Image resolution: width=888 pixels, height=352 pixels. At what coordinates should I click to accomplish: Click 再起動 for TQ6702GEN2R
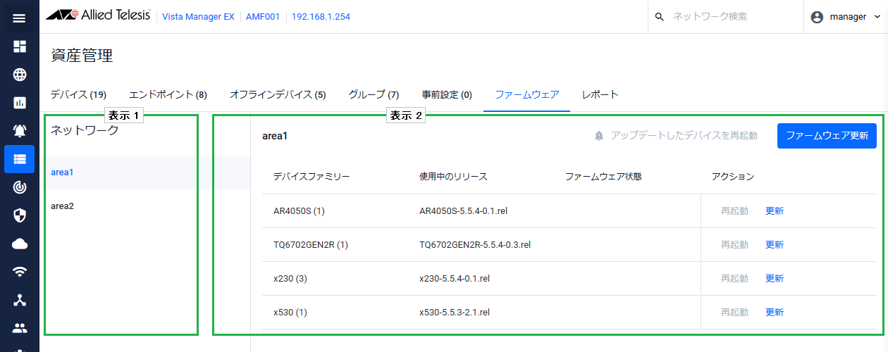pos(734,245)
